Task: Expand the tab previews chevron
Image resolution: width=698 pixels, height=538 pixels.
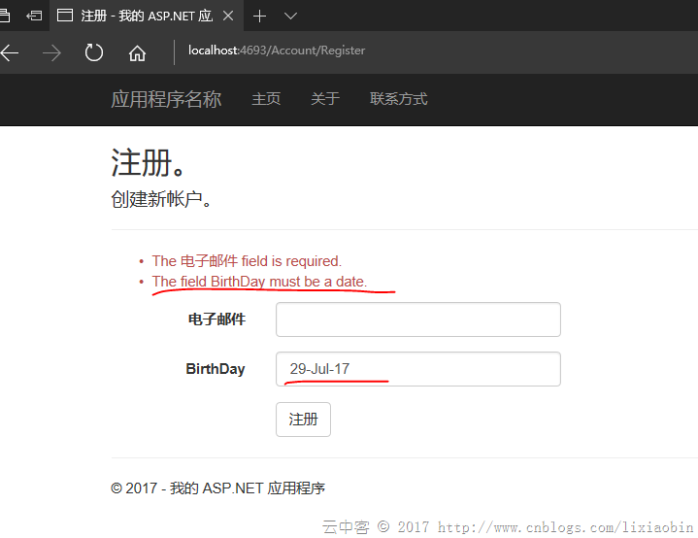Action: pyautogui.click(x=290, y=16)
